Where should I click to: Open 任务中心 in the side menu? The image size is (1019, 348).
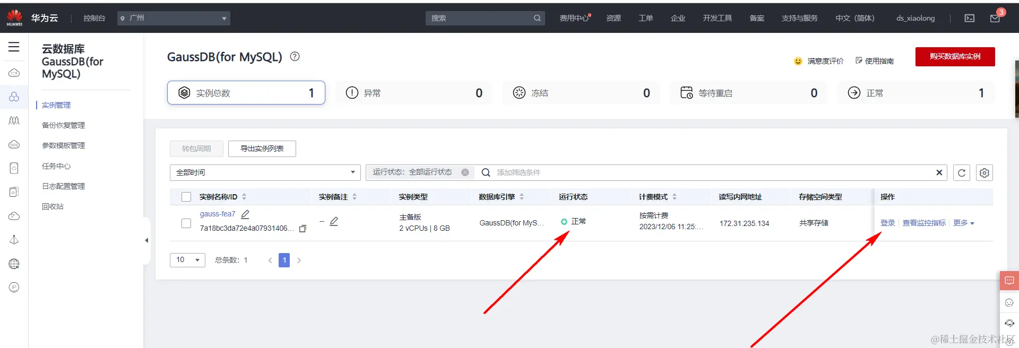coord(56,166)
